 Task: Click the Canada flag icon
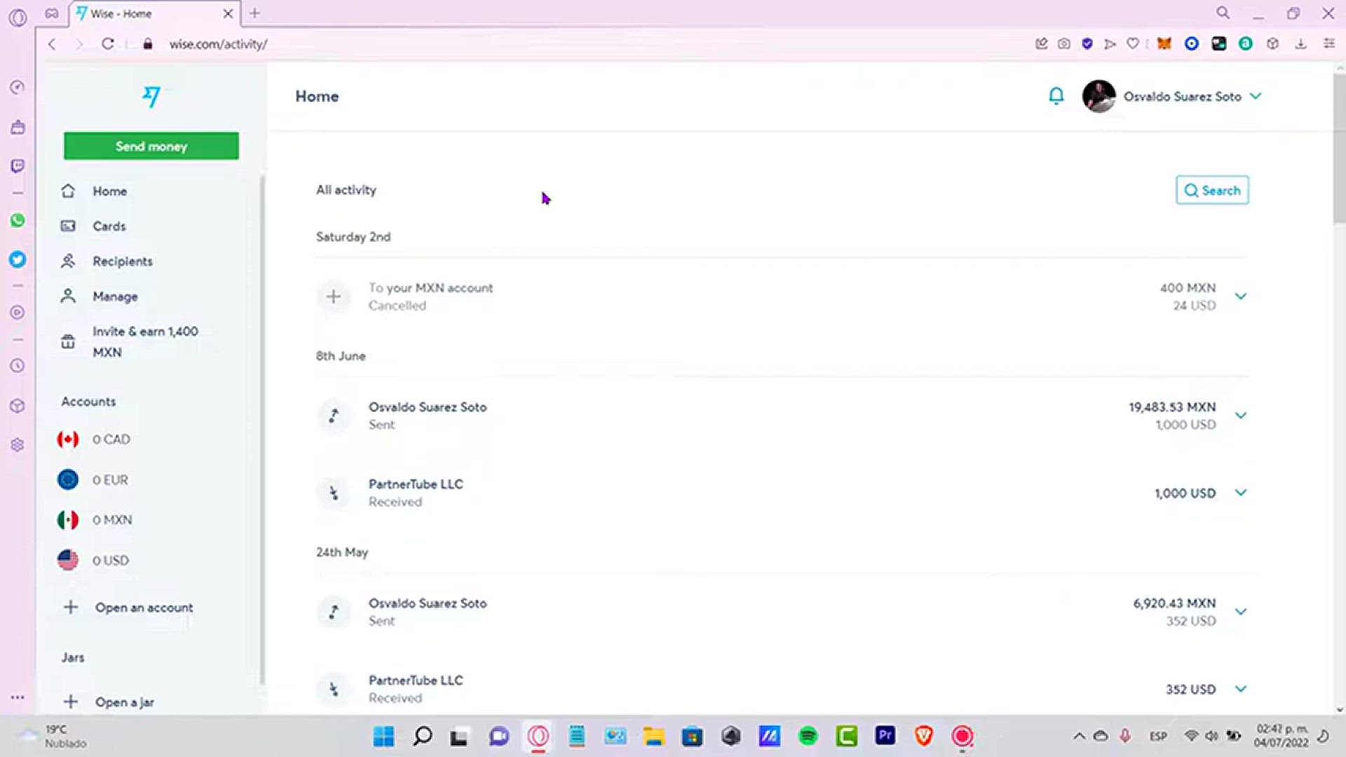click(x=68, y=439)
